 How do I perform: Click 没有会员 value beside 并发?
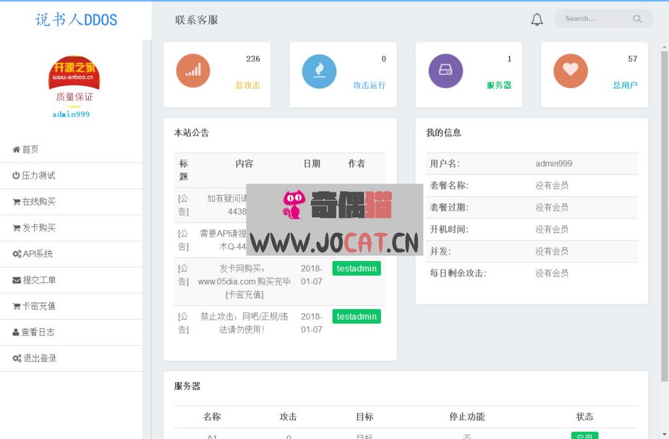click(x=551, y=251)
